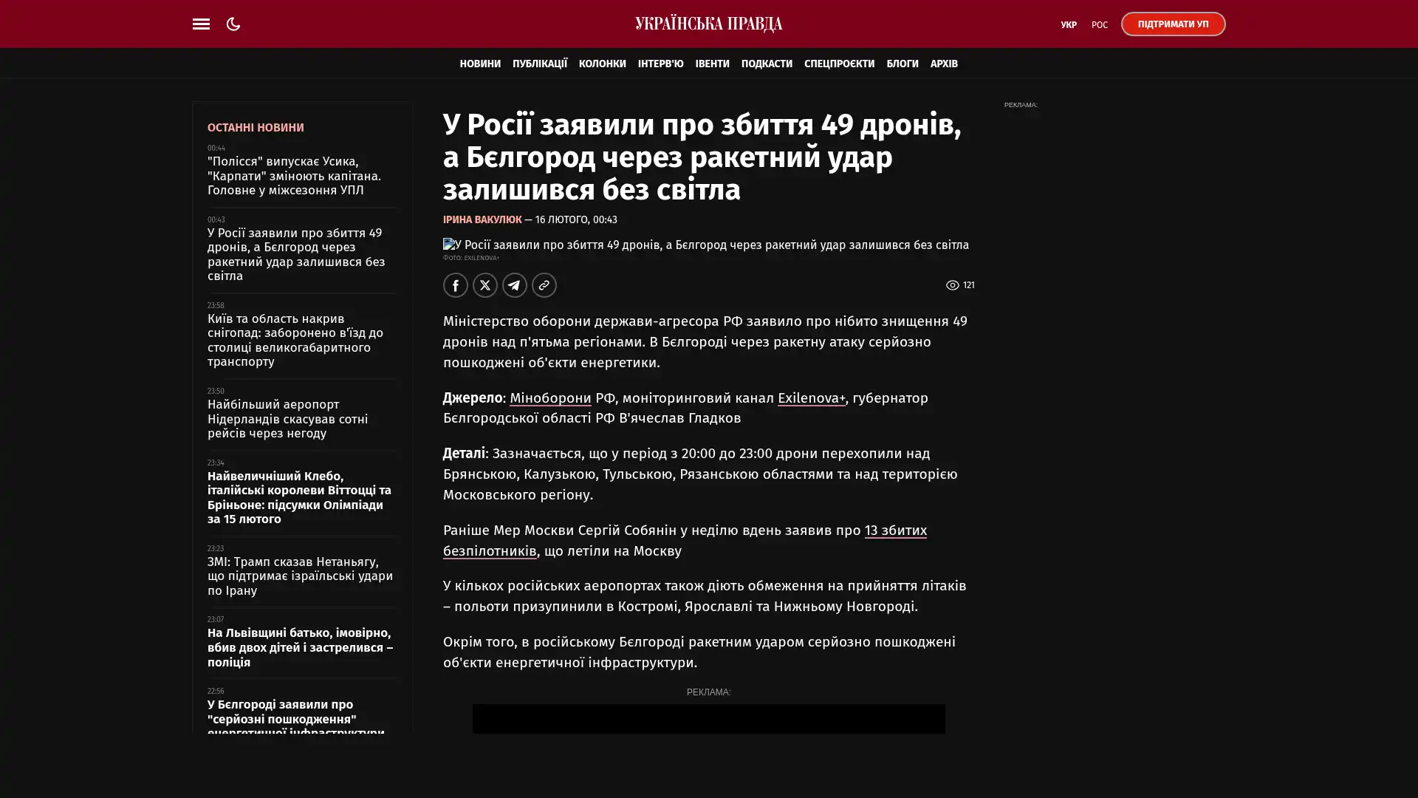Open author Ірина Вакулюк page

point(482,219)
